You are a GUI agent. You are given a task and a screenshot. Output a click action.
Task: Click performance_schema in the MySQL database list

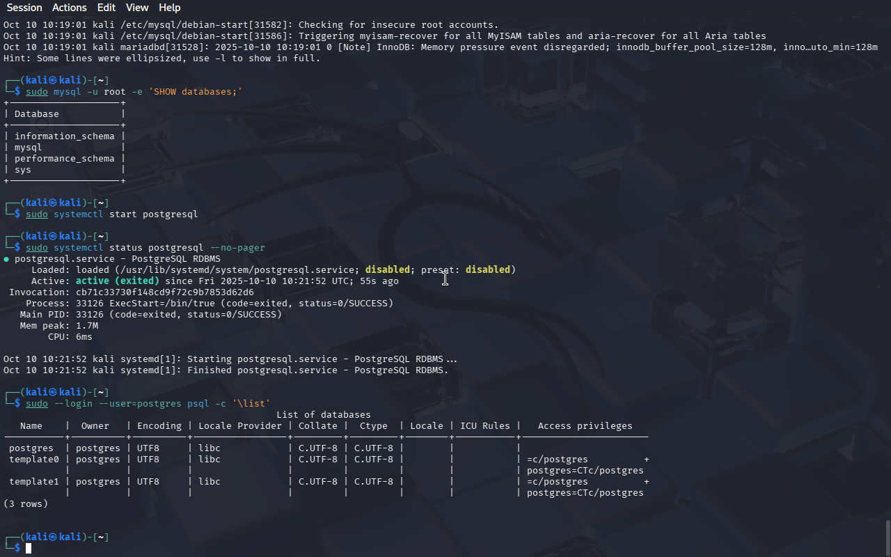pyautogui.click(x=64, y=159)
